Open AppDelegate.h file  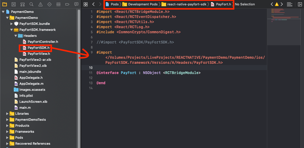[x=31, y=78]
